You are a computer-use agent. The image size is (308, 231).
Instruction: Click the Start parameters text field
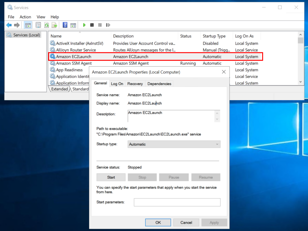pyautogui.click(x=177, y=202)
